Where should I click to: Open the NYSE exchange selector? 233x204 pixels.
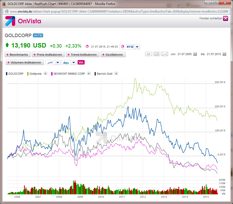[137, 46]
